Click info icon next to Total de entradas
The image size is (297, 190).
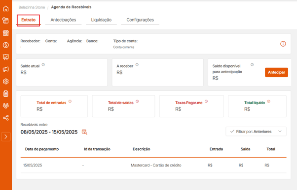click(70, 101)
